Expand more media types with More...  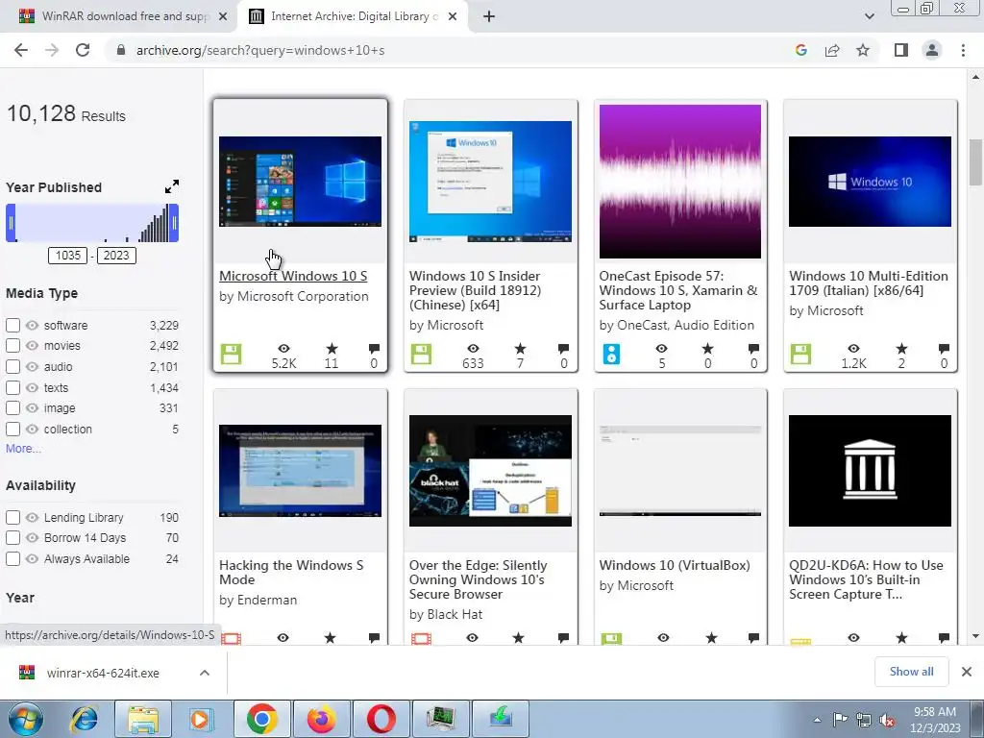click(x=23, y=449)
